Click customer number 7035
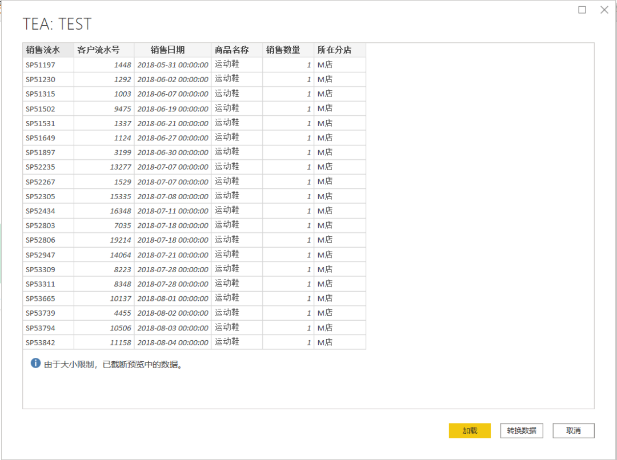This screenshot has width=617, height=460. tap(104, 225)
